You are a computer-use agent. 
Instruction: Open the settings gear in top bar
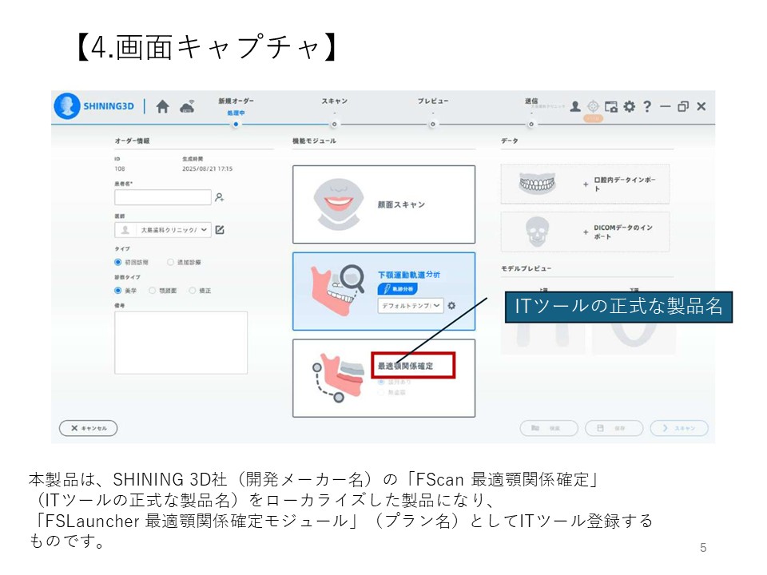coord(630,106)
